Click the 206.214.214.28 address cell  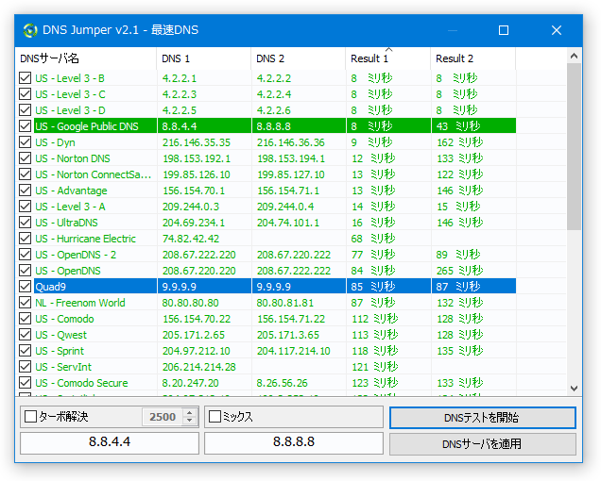pos(199,367)
